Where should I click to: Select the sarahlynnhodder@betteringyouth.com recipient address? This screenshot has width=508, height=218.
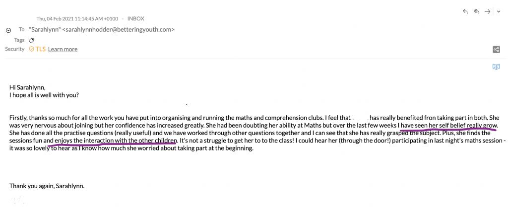(118, 29)
